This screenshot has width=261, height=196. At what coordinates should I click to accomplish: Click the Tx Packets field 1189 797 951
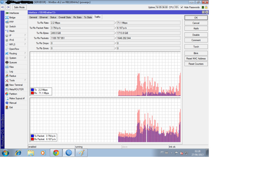pyautogui.click(x=83, y=38)
